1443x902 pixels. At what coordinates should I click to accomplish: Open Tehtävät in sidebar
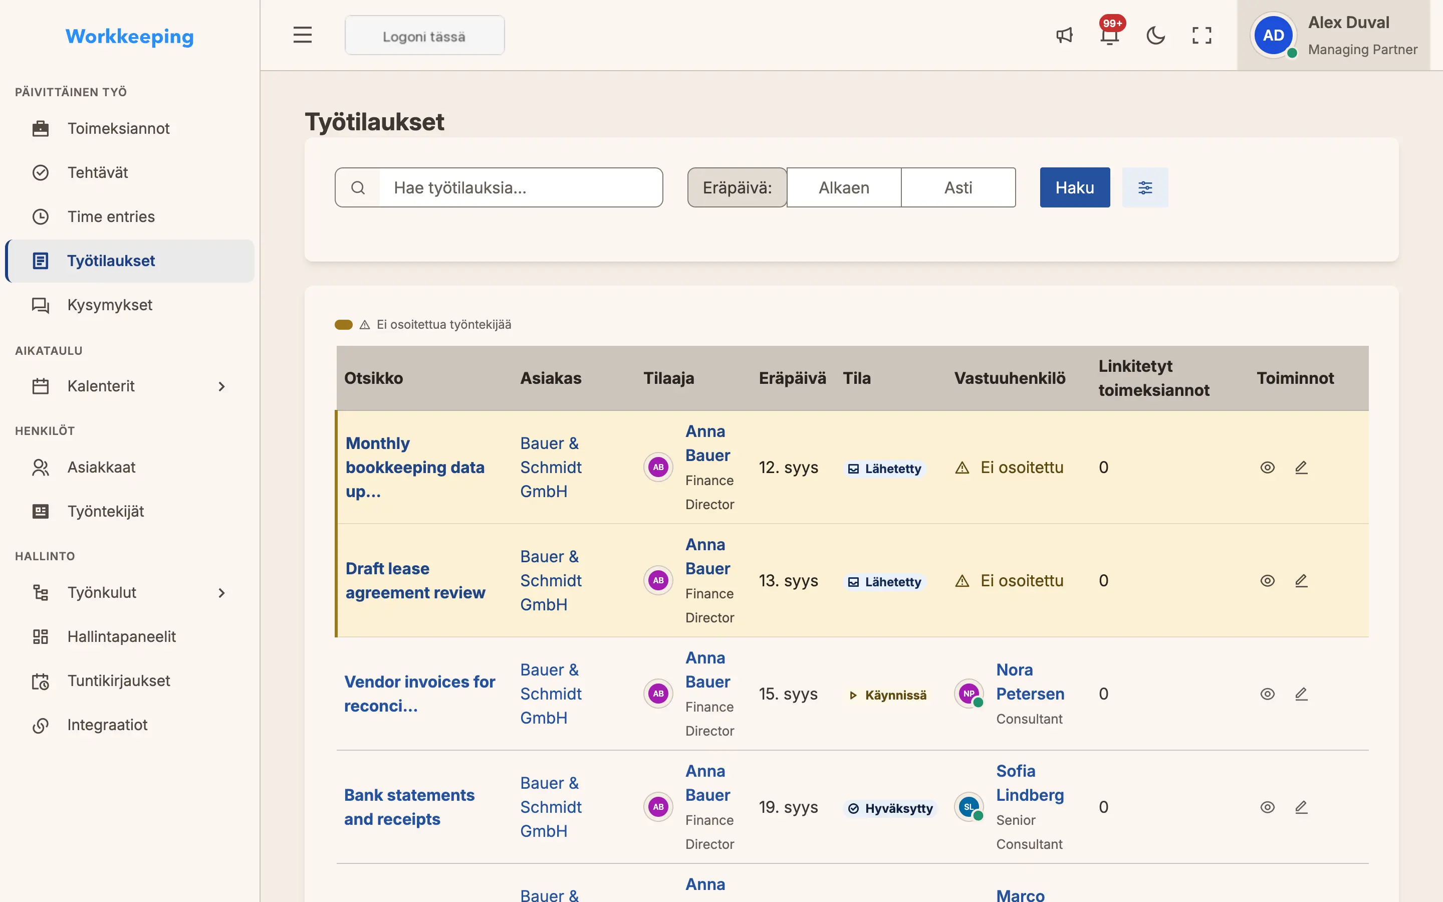130,172
